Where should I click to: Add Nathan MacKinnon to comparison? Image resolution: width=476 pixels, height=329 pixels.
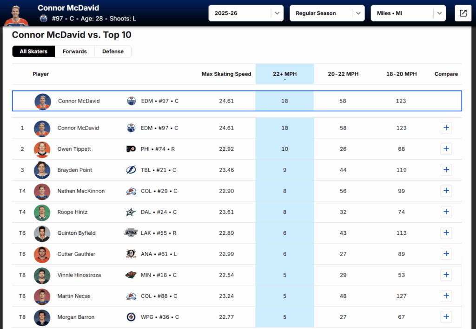point(446,191)
